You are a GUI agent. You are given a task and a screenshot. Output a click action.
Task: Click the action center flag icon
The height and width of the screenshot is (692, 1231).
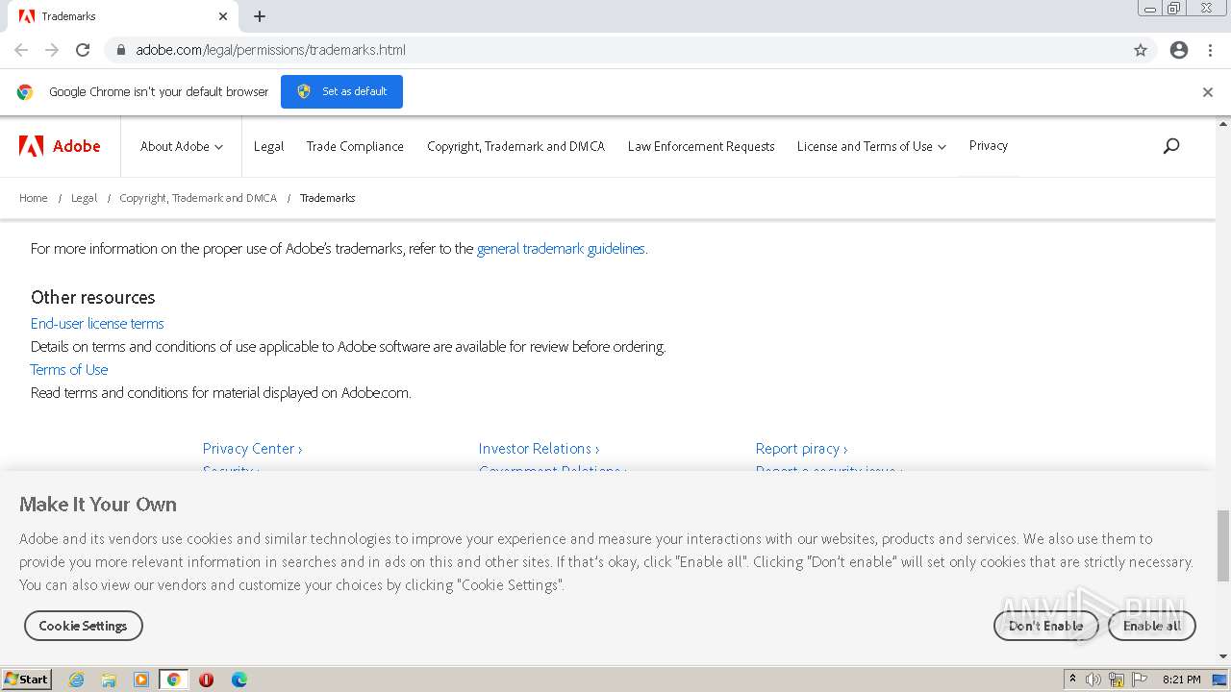click(x=1140, y=680)
